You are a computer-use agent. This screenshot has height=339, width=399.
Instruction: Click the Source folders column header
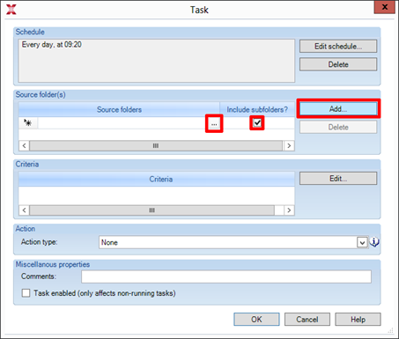coord(119,109)
